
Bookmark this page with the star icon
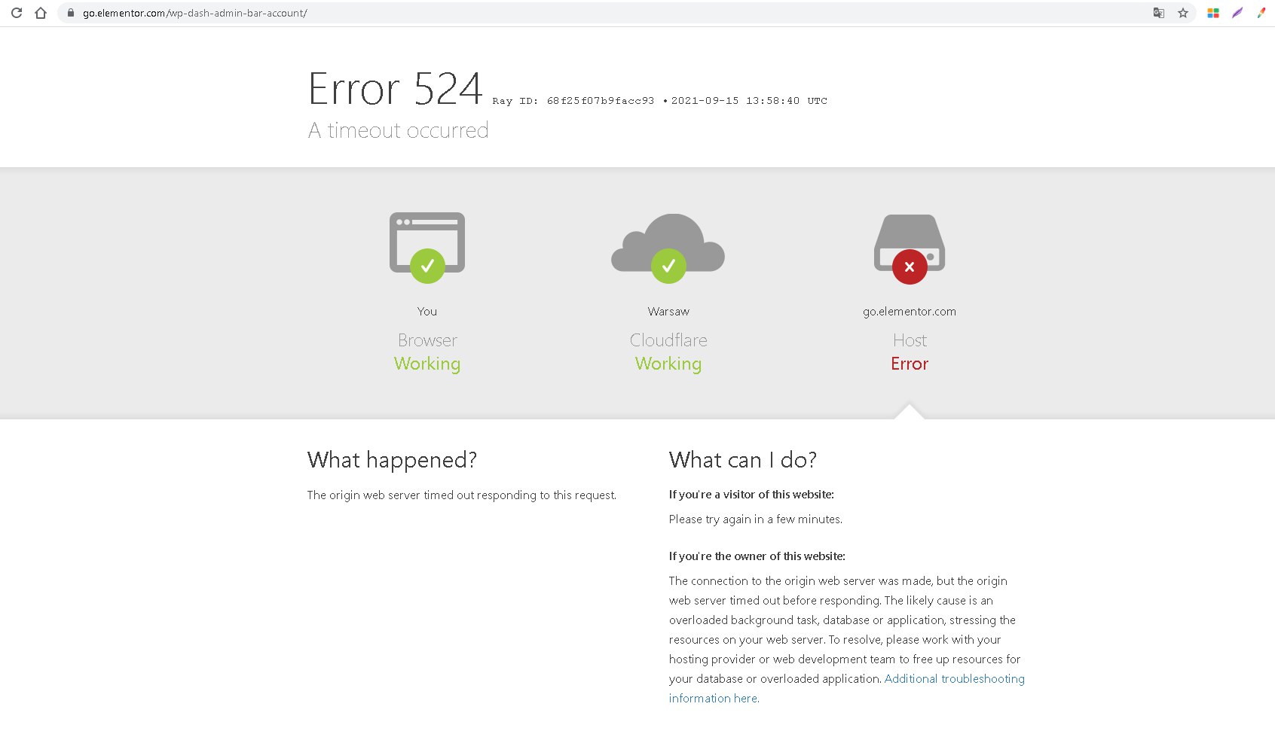click(1183, 13)
